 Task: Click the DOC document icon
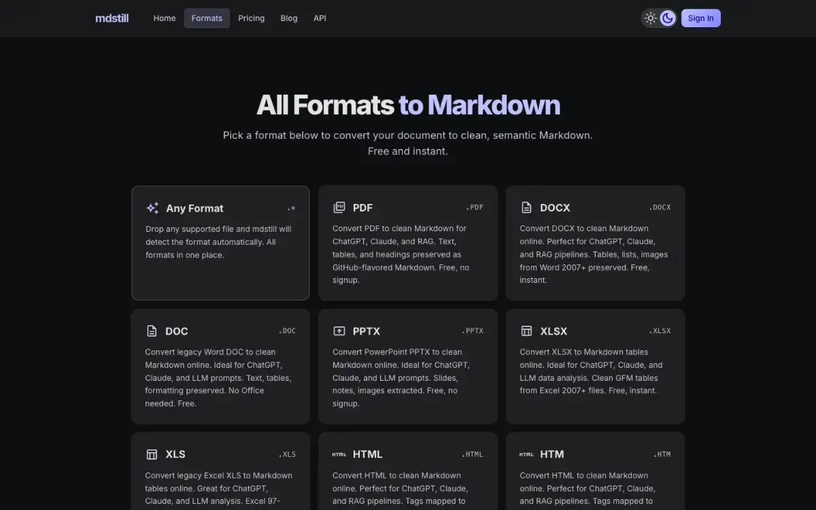152,331
